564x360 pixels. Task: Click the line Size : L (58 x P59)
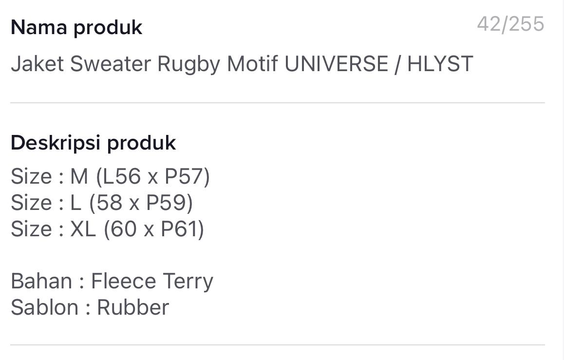coord(102,203)
